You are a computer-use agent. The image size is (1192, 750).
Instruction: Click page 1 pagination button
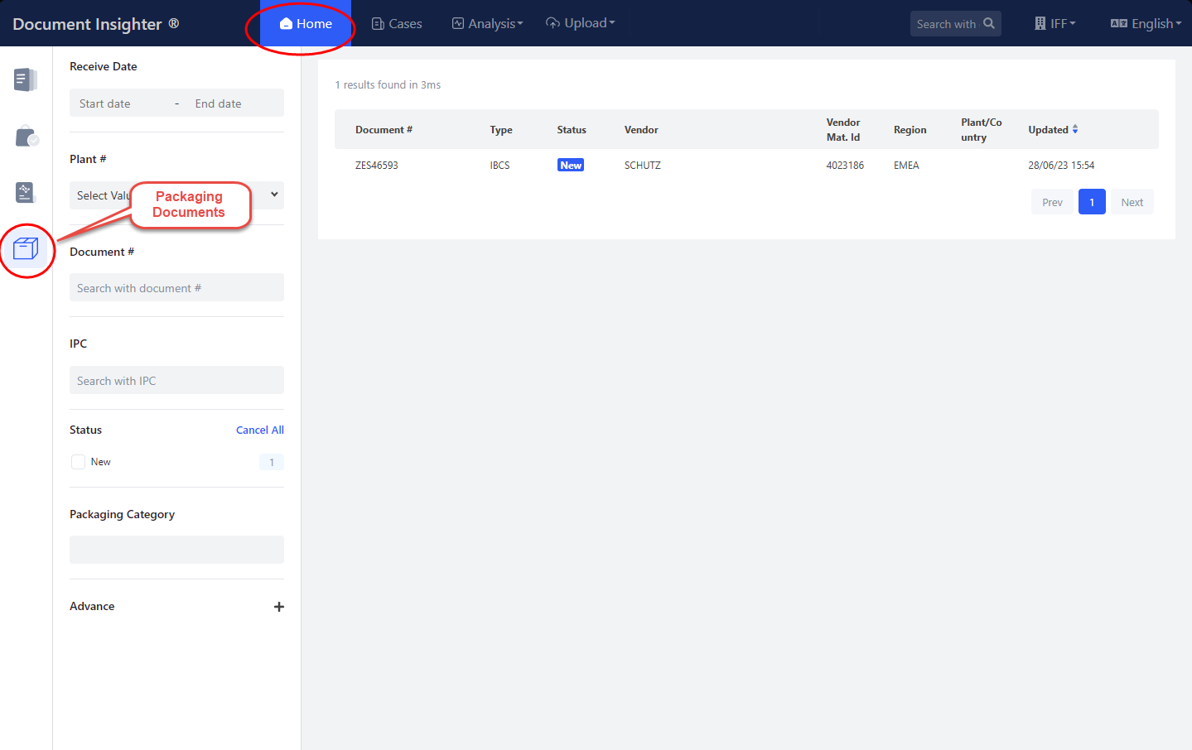point(1091,202)
